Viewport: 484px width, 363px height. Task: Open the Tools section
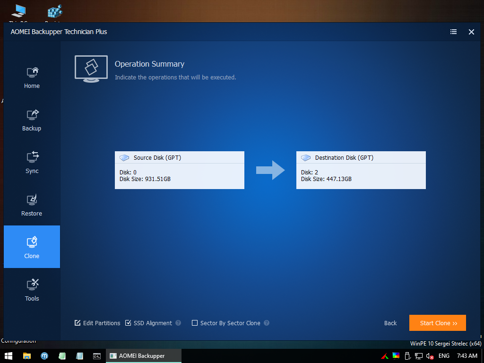point(32,290)
